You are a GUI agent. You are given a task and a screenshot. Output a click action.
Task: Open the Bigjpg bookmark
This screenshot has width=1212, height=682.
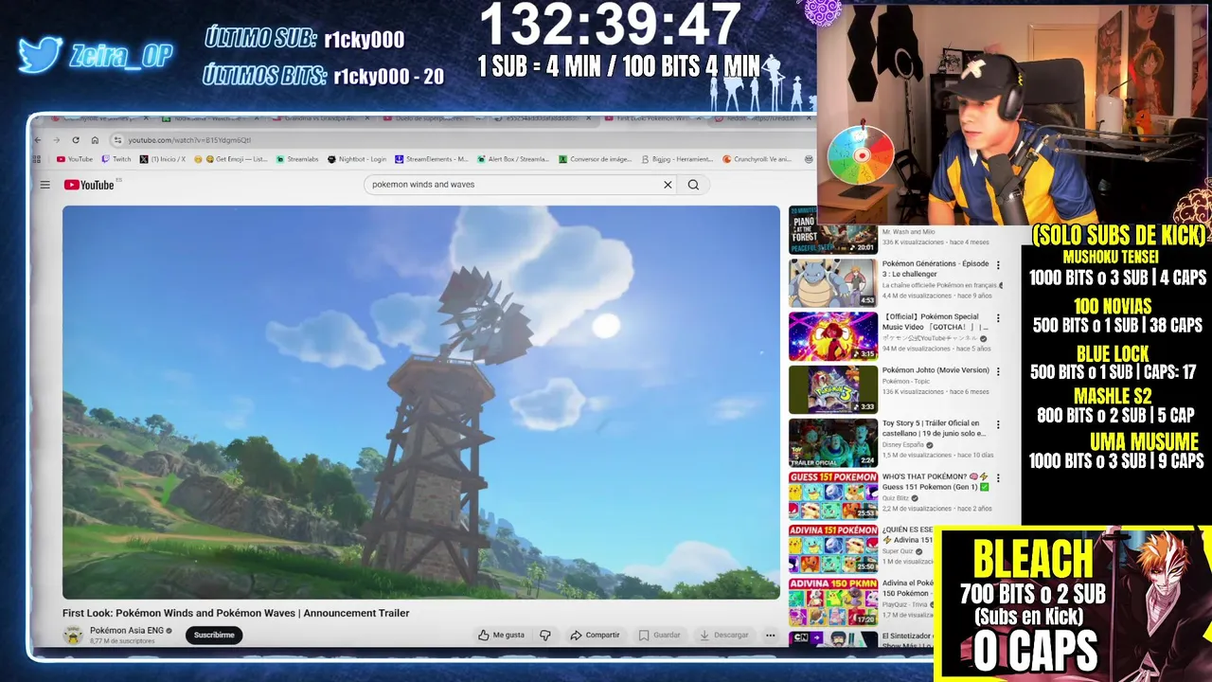point(677,159)
